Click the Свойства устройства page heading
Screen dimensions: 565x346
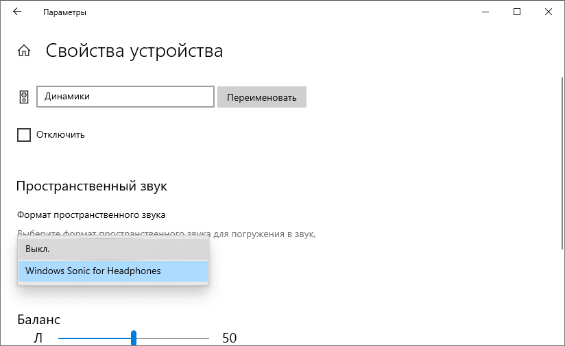[x=134, y=51]
